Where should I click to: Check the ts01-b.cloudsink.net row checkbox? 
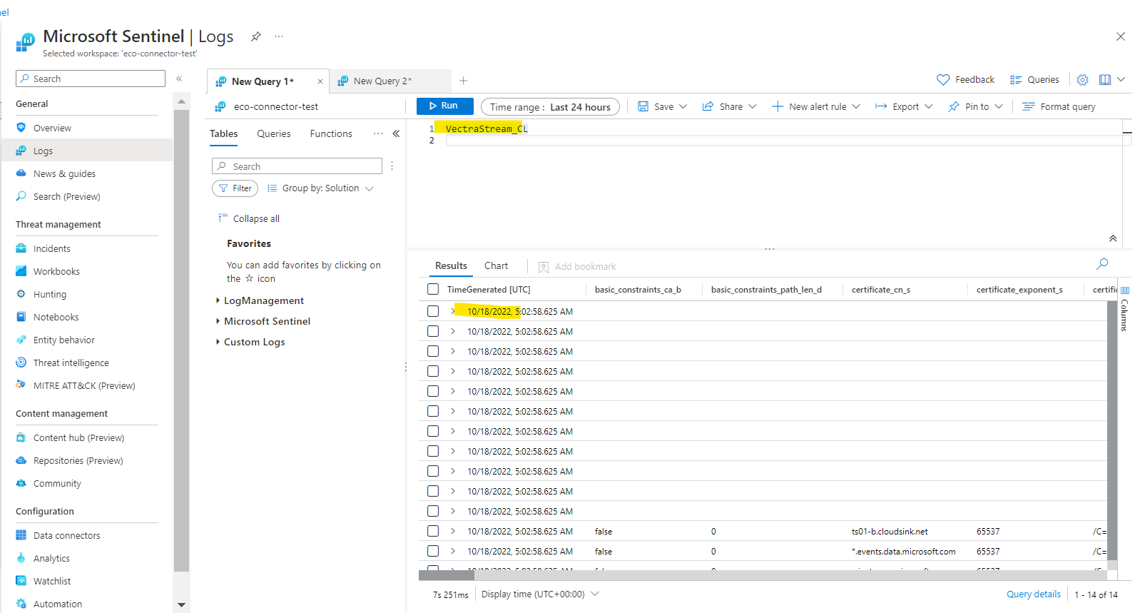[x=433, y=531]
